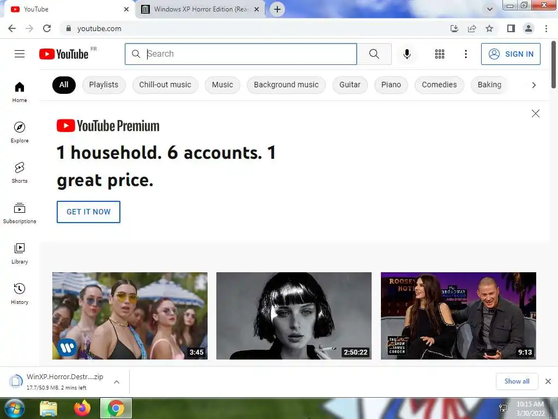Image resolution: width=558 pixels, height=419 pixels.
Task: Dismiss the YouTube Premium banner
Action: coord(535,113)
